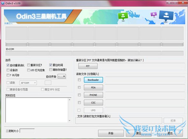Screen dimensions: 188x139
Task: Minimize the Odin3 window
Action: (x=170, y=3)
